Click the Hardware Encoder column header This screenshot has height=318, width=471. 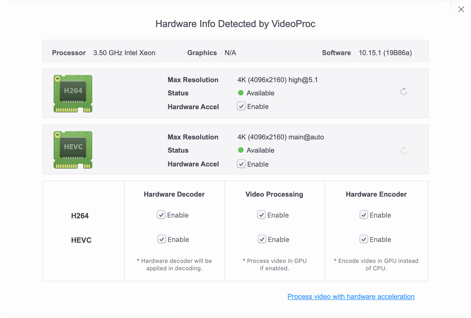click(x=376, y=194)
